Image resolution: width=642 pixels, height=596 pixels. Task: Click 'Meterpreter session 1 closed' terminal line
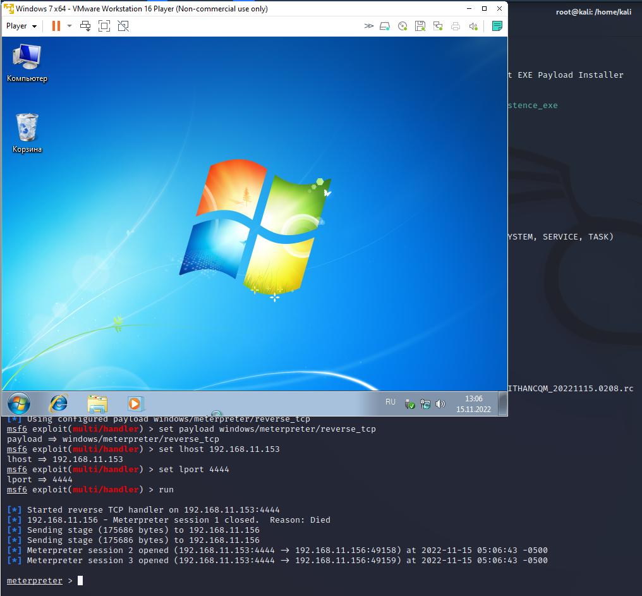pyautogui.click(x=169, y=520)
